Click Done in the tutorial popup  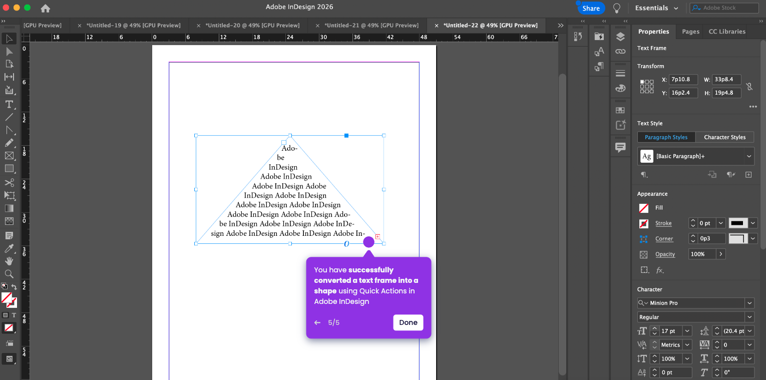[408, 322]
